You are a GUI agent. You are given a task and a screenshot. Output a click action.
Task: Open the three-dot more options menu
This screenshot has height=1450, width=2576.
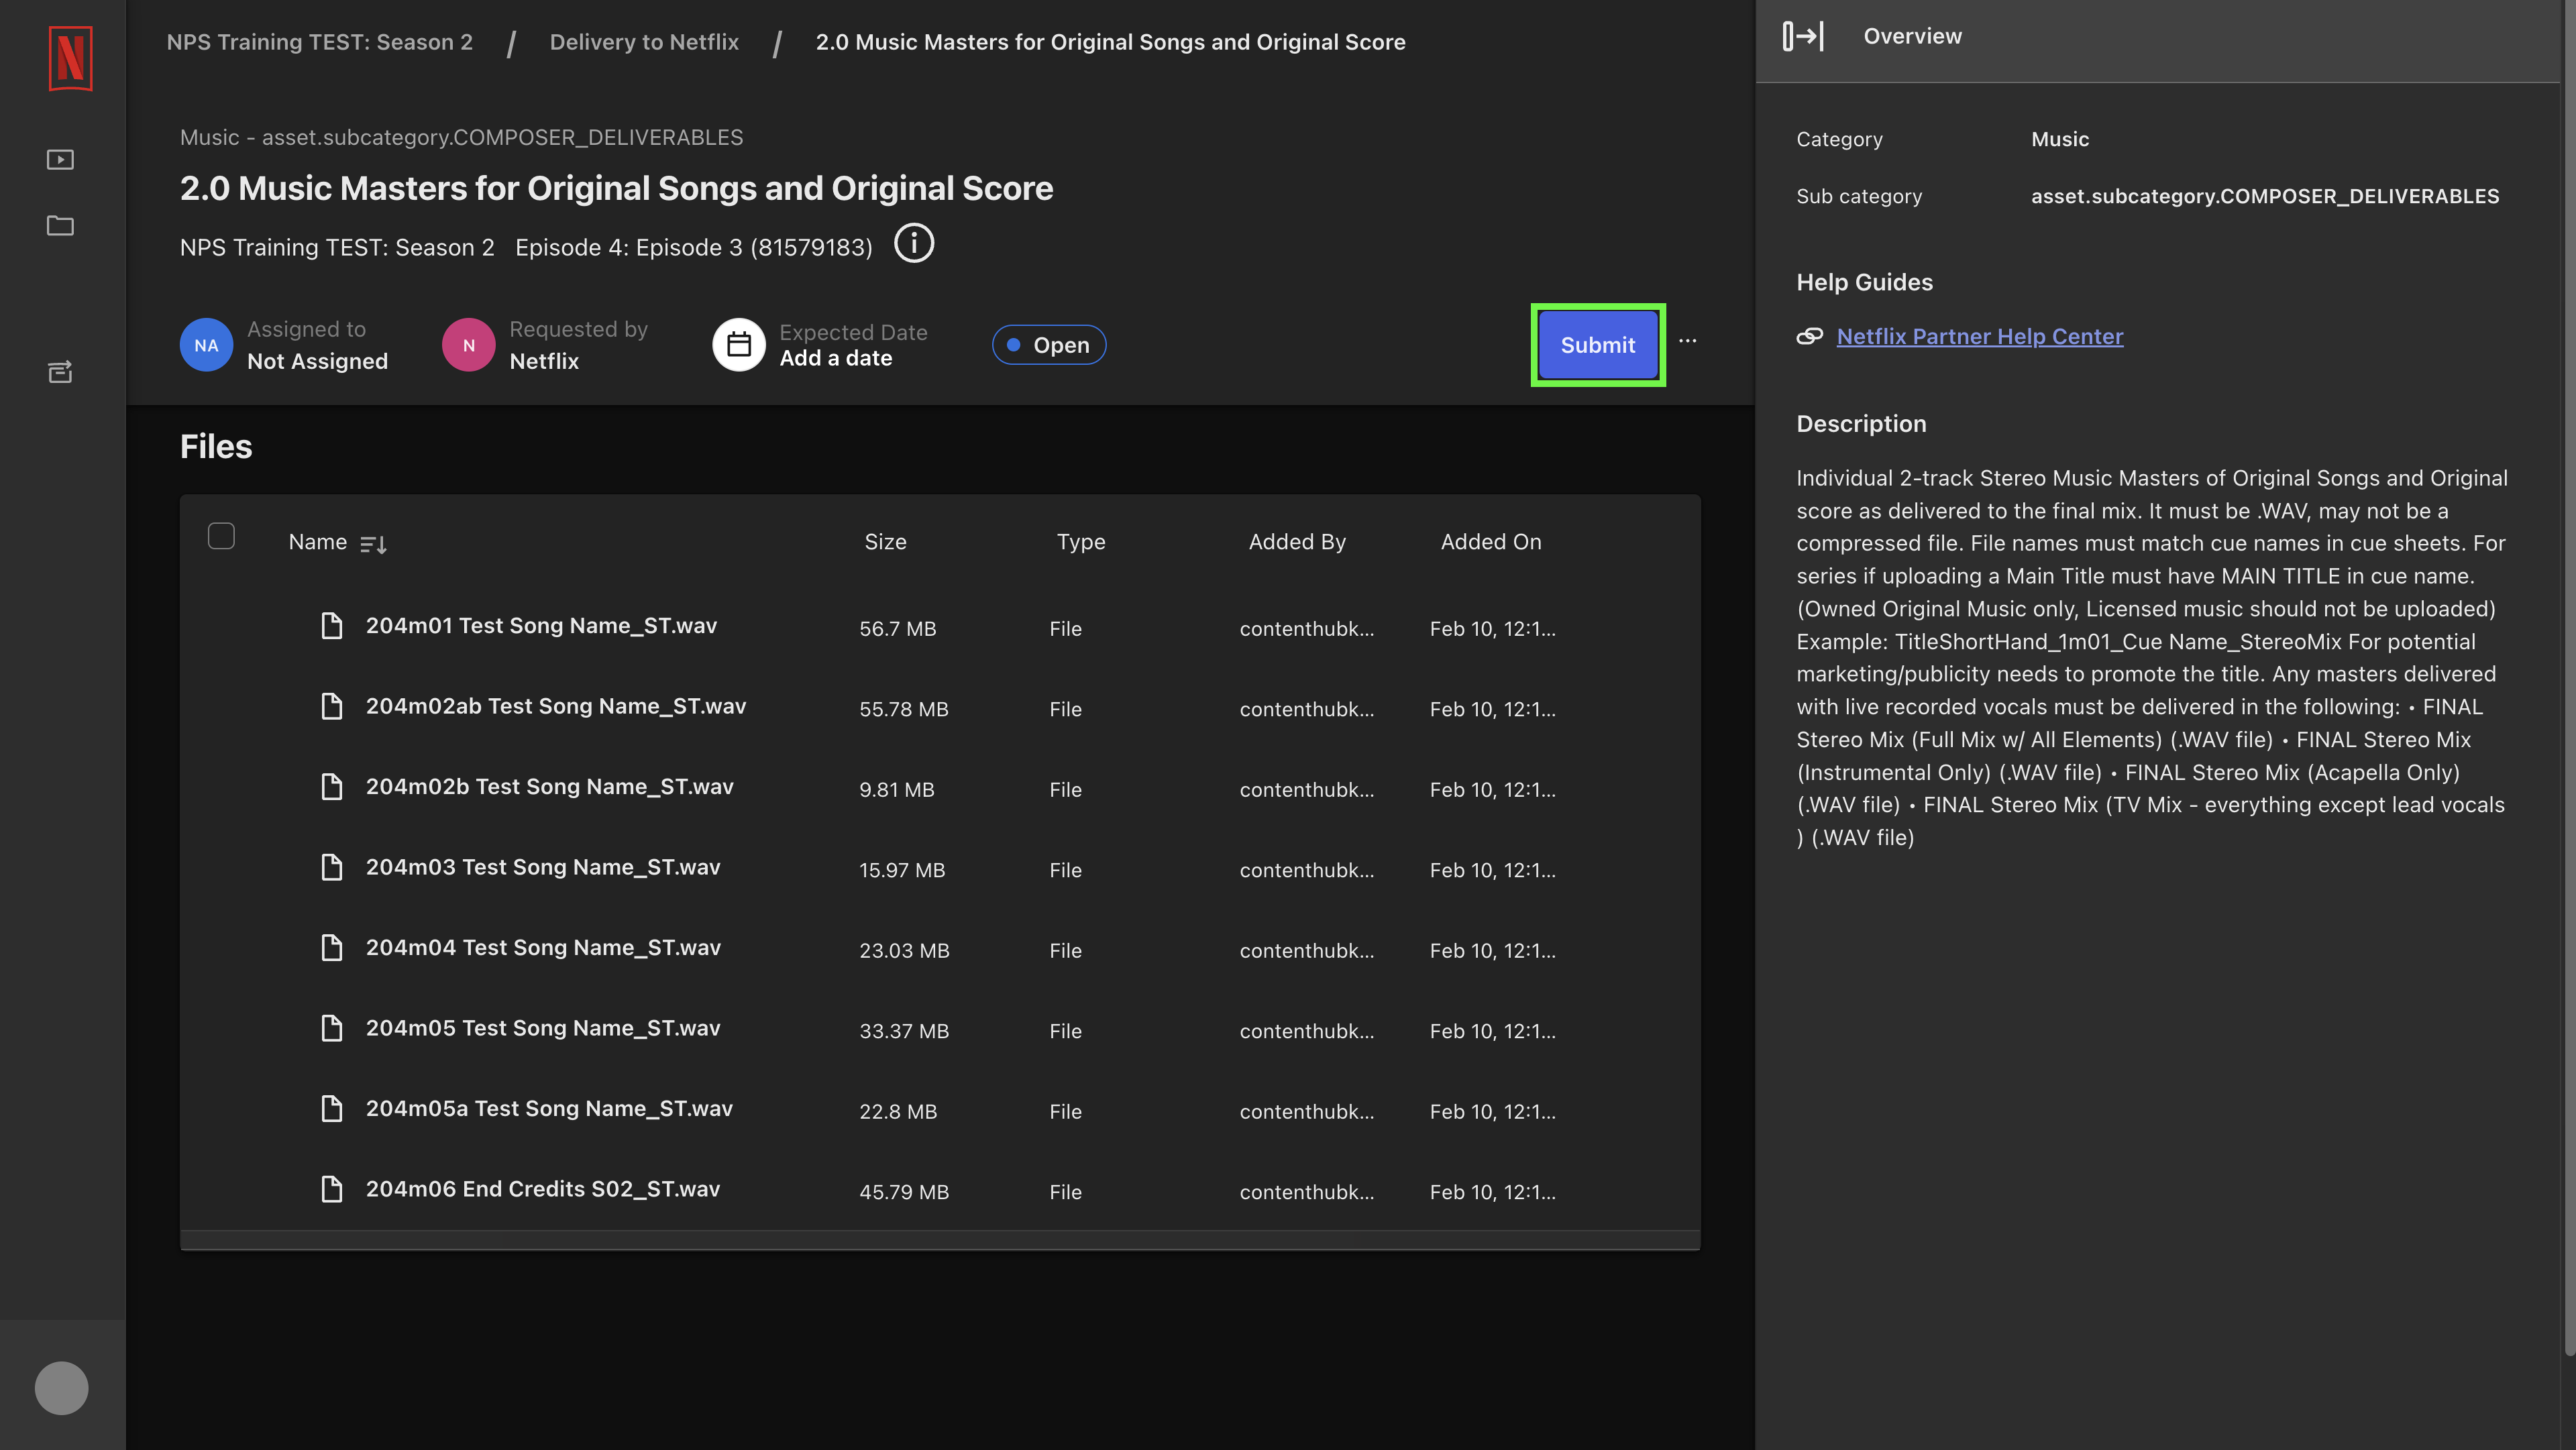click(1688, 341)
